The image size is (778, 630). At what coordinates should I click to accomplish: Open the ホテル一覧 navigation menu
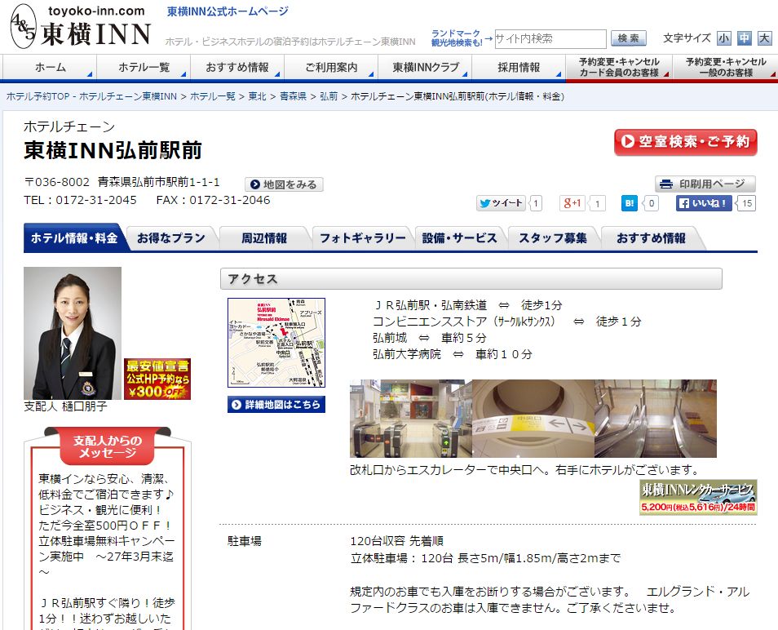click(144, 67)
